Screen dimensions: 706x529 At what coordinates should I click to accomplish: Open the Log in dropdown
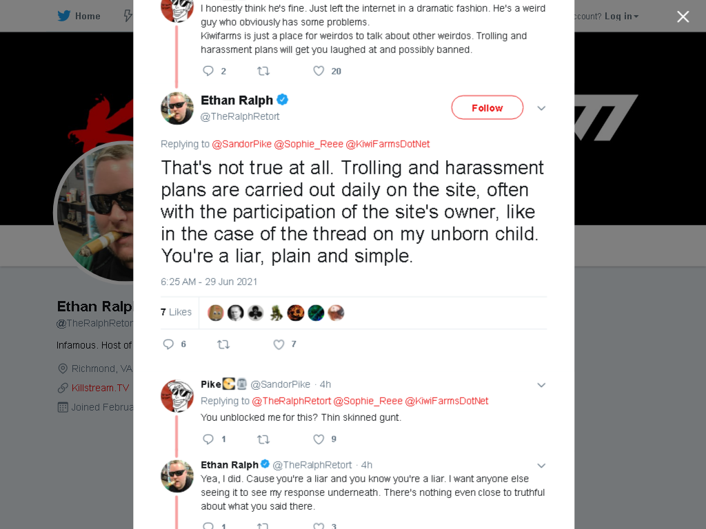621,17
